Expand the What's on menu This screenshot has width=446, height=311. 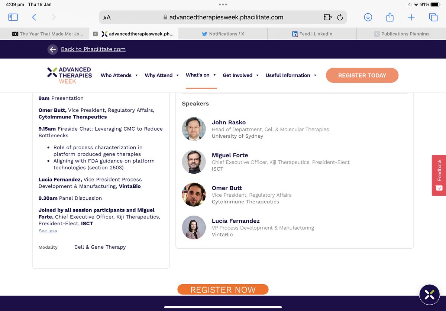tap(201, 75)
